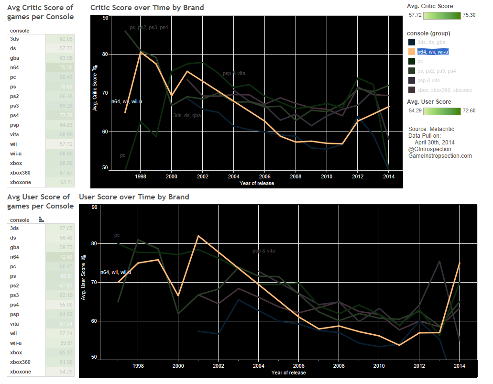The image size is (493, 384).
Task: Click the swatch for ps, ps2, ps3, ps4
Action: [411, 71]
